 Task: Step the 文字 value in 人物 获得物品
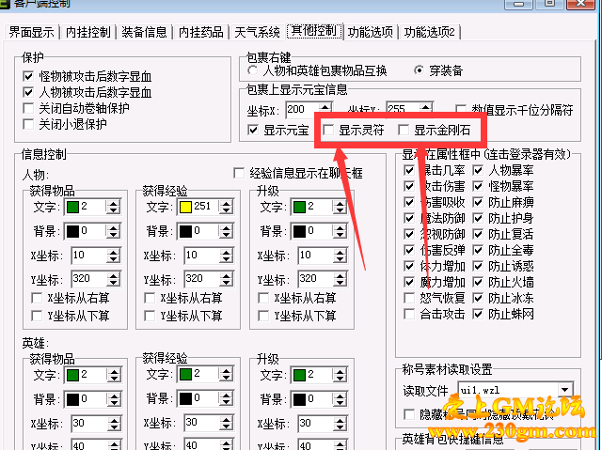(113, 207)
